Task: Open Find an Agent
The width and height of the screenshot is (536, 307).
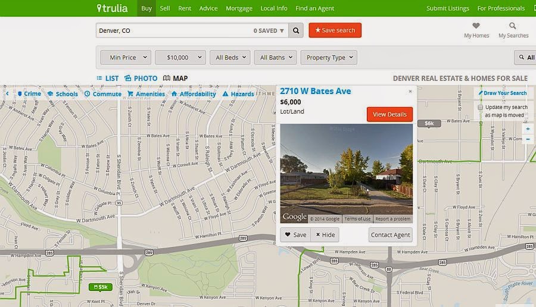Action: 314,8
